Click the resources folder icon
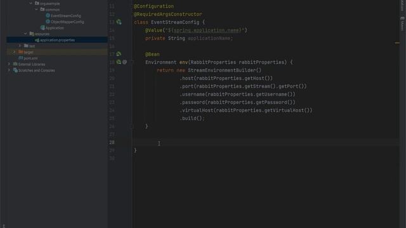 pos(32,34)
